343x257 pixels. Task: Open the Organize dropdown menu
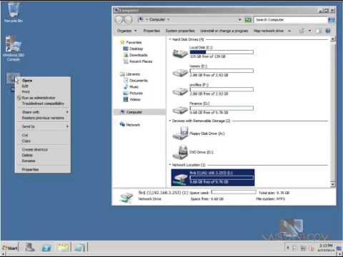tap(126, 31)
